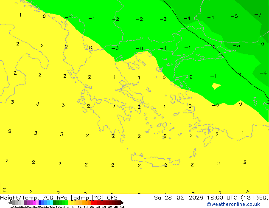Click the "Height/Temp." title text
269x208 pixels.
coord(20,198)
